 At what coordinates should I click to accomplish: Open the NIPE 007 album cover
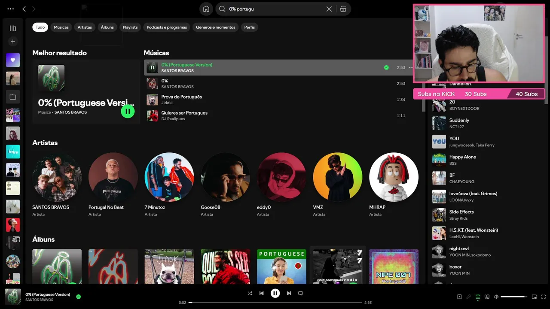pyautogui.click(x=394, y=267)
